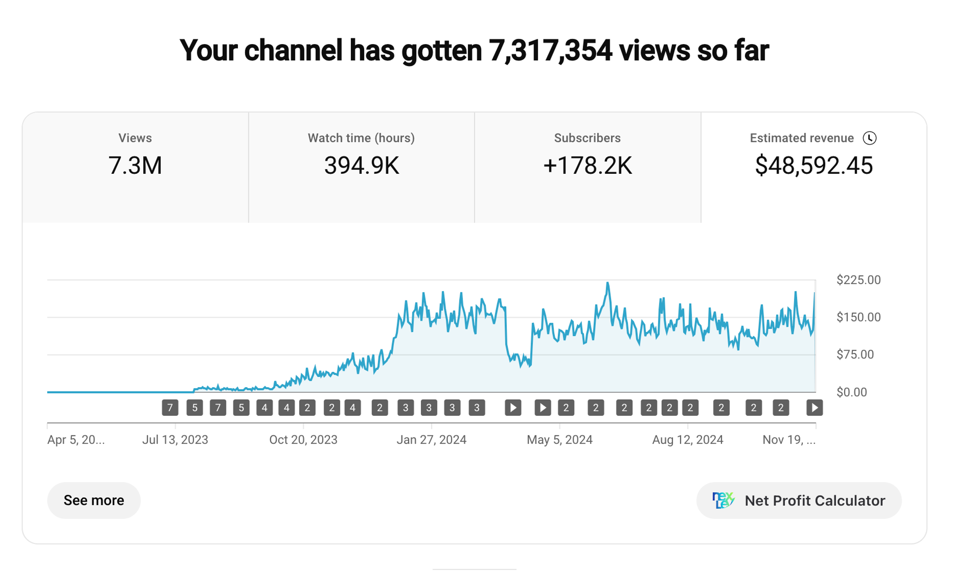Viewport: 968px width, 582px height.
Task: Click the rightmost '2' video count marker
Action: (781, 407)
